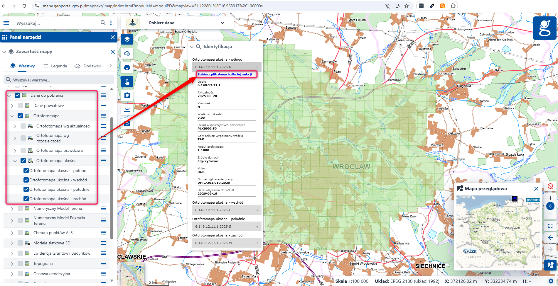The height and width of the screenshot is (286, 558).
Task: Click Pobierz plik danych dla tej sekcji link
Action: click(x=225, y=74)
